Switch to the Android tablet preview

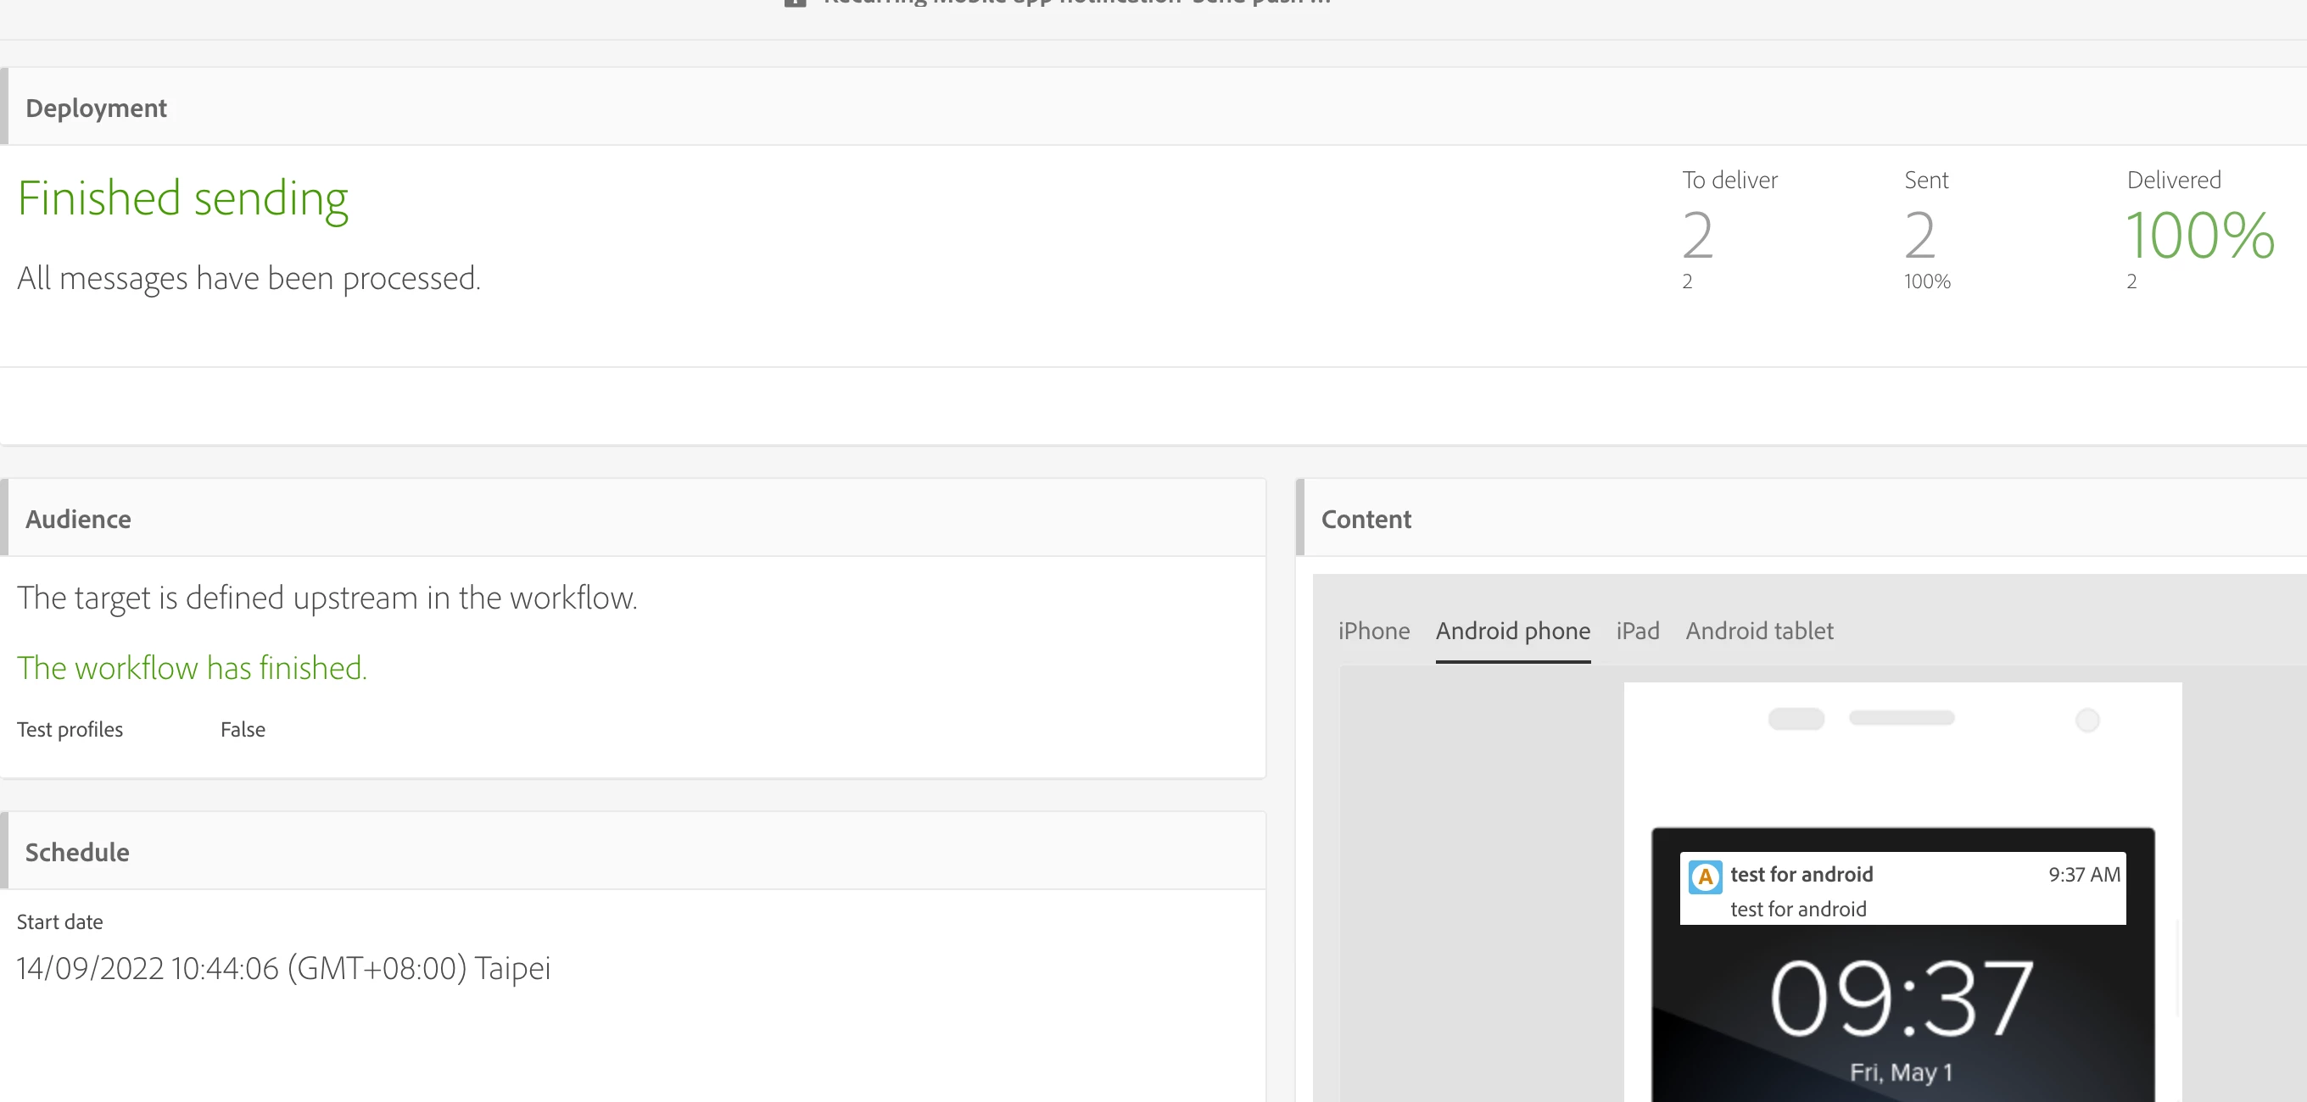1759,632
